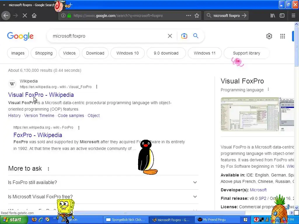View the green padlock connection details
The height and width of the screenshot is (224, 299).
tap(69, 16)
